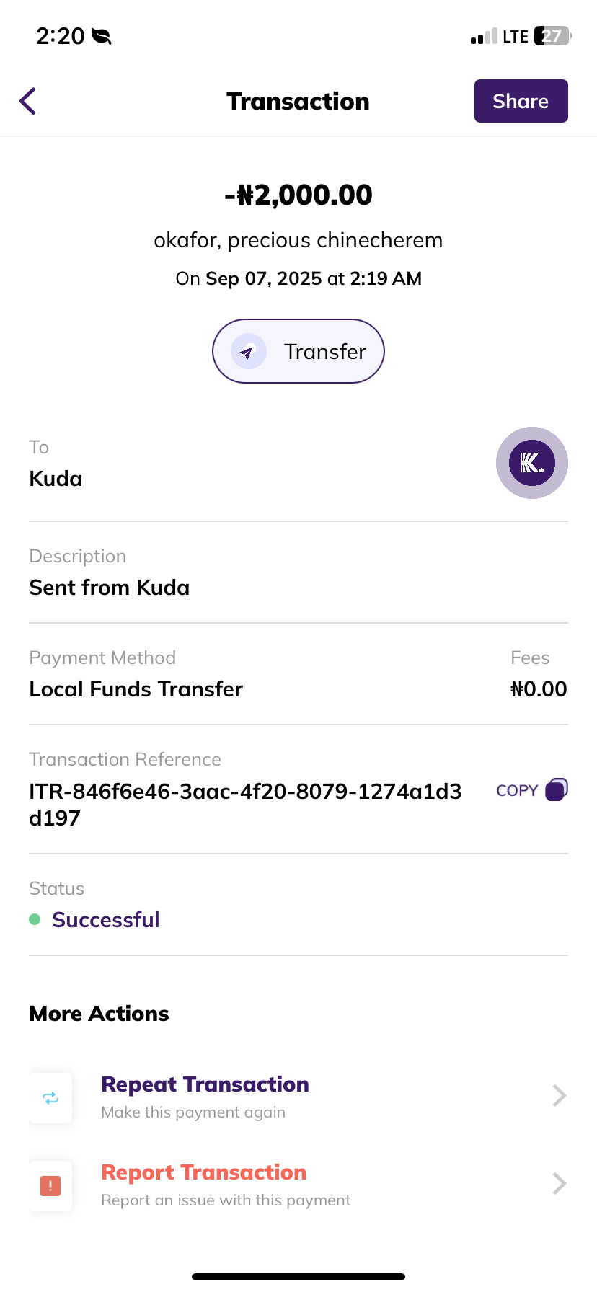This screenshot has width=597, height=1292.
Task: Tap the home indicator bar
Action: 298,1277
